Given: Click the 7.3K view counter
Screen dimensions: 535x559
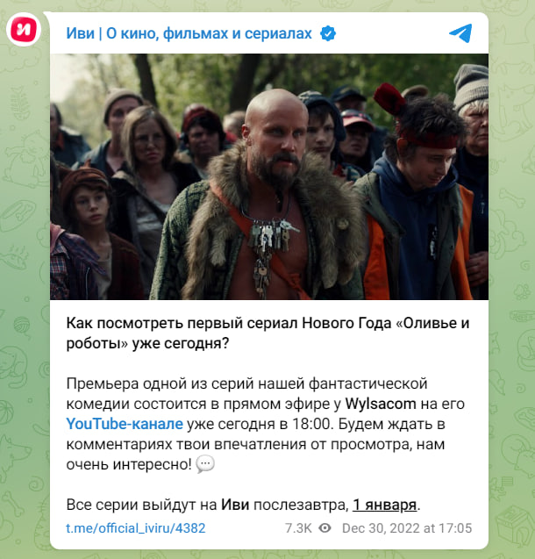Looking at the screenshot, I should point(298,528).
